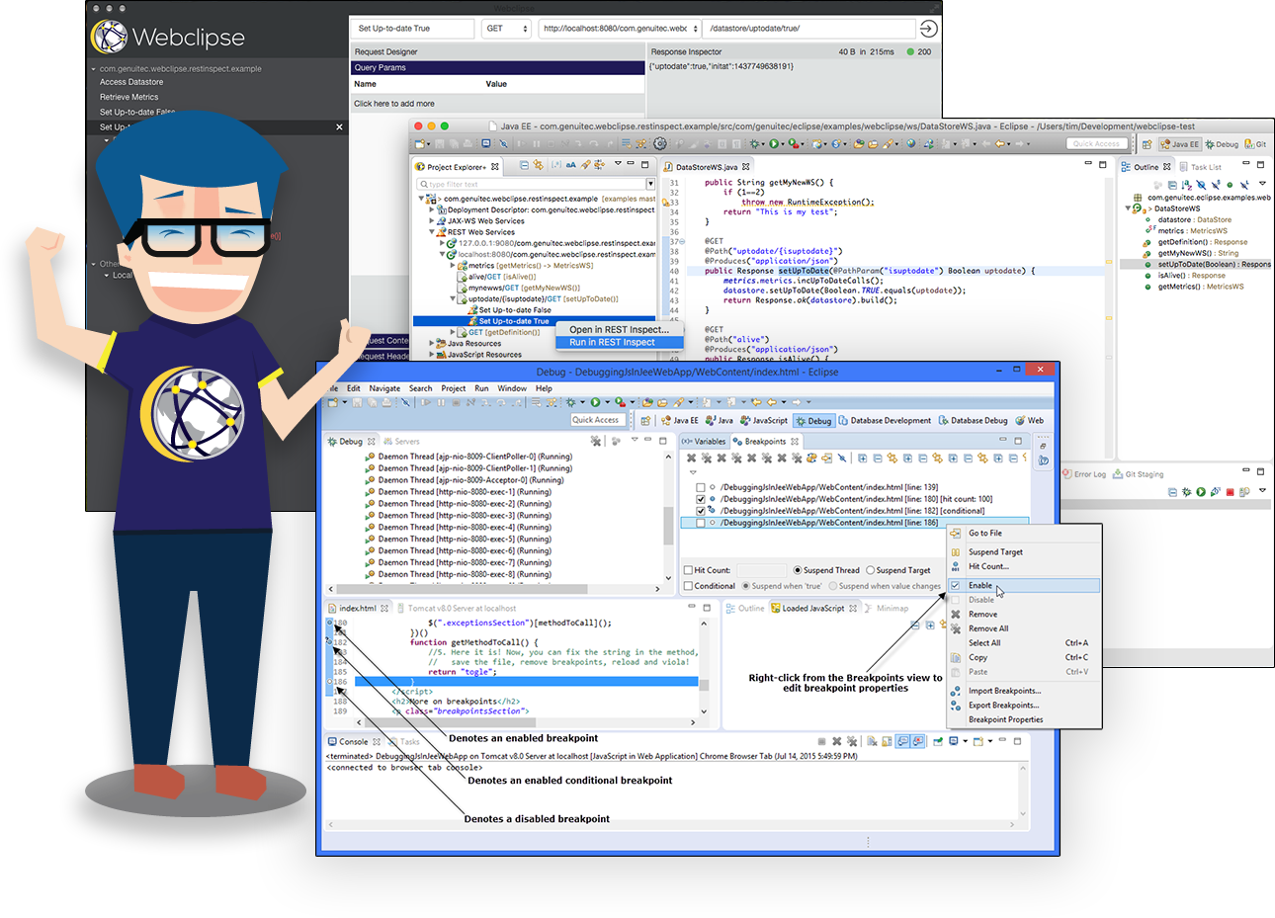Select the Java EE perspective in the Mac Eclipse
The width and height of the screenshot is (1275, 918).
(x=1180, y=144)
